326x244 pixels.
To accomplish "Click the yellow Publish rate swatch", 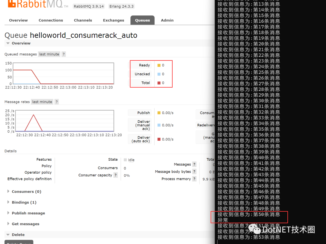I will point(159,113).
